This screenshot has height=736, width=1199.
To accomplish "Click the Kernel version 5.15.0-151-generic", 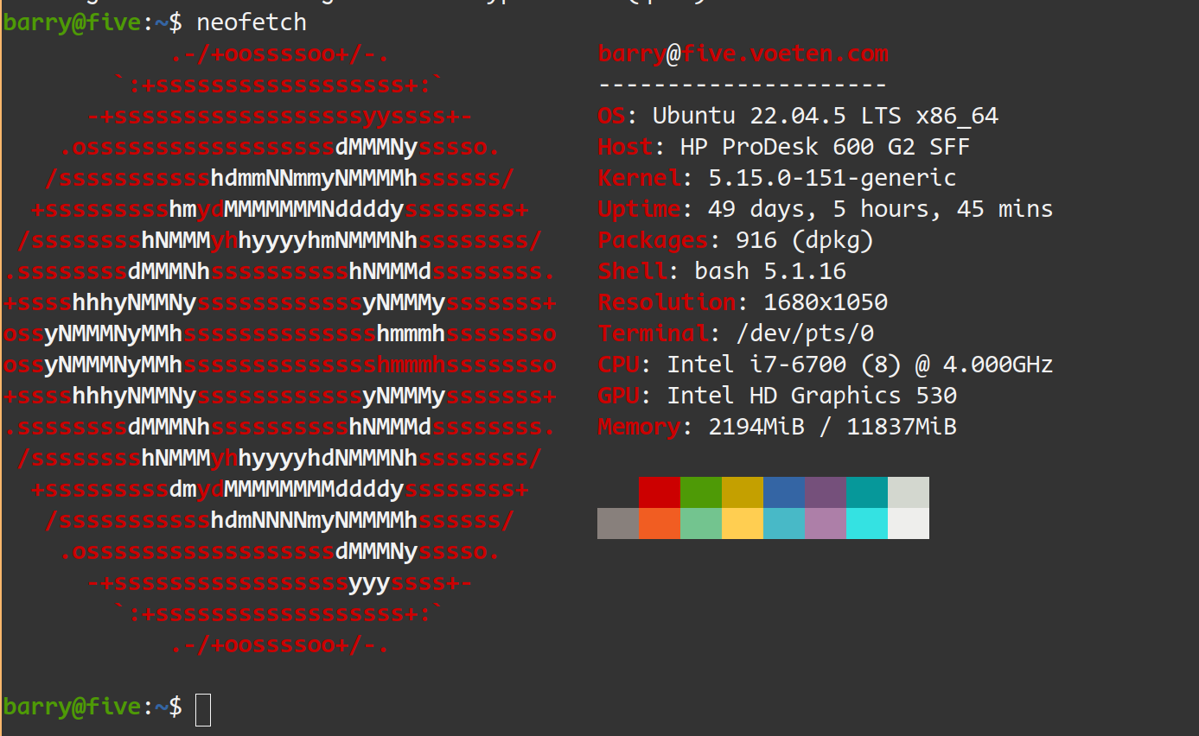I will [832, 178].
